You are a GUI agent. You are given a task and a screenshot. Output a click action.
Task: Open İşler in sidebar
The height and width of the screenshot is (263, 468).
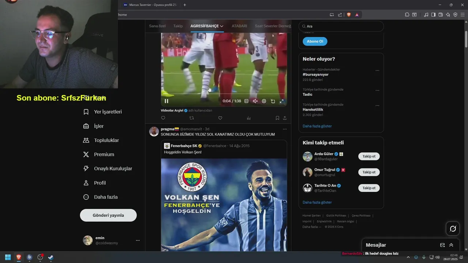pyautogui.click(x=94, y=126)
